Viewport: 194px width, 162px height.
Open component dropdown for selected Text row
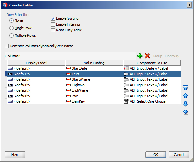click(152, 74)
